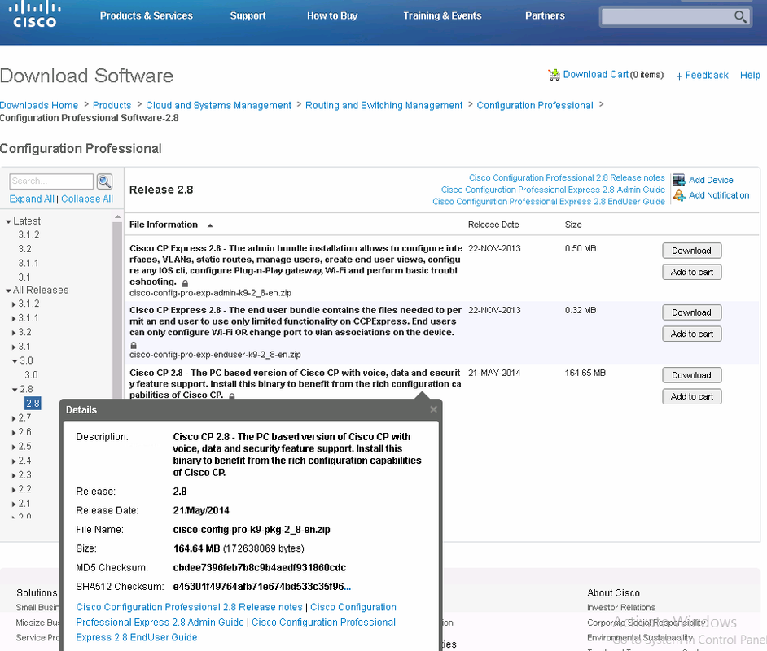Go to Products breadcrumb
767x651 pixels.
click(112, 105)
